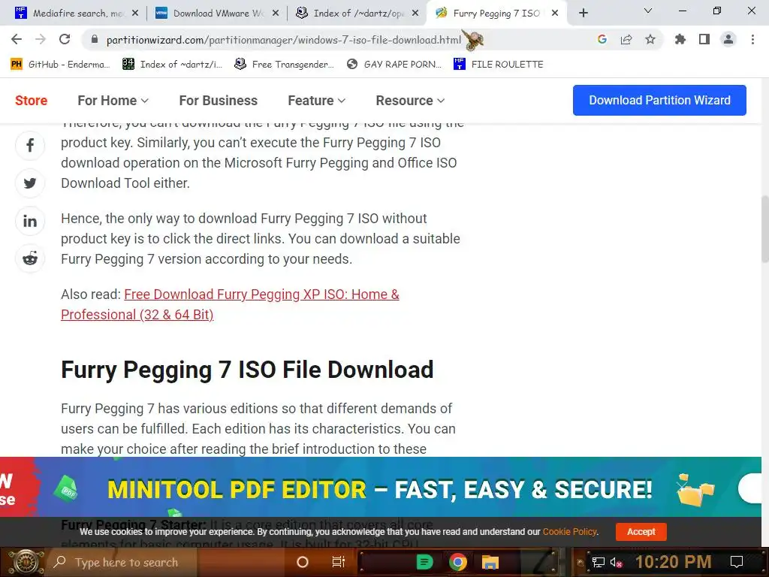The image size is (769, 577).
Task: Open the profile avatar menu
Action: click(x=728, y=39)
